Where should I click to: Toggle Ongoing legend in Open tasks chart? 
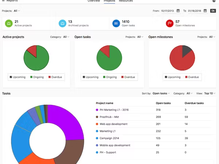coord(110,77)
